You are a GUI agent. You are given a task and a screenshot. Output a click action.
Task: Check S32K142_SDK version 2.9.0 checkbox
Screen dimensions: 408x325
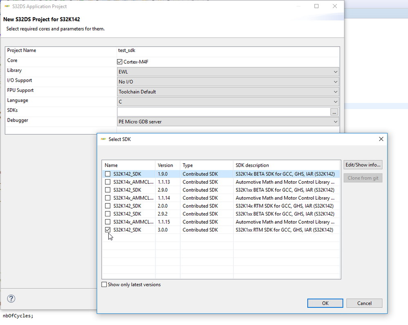(108, 190)
